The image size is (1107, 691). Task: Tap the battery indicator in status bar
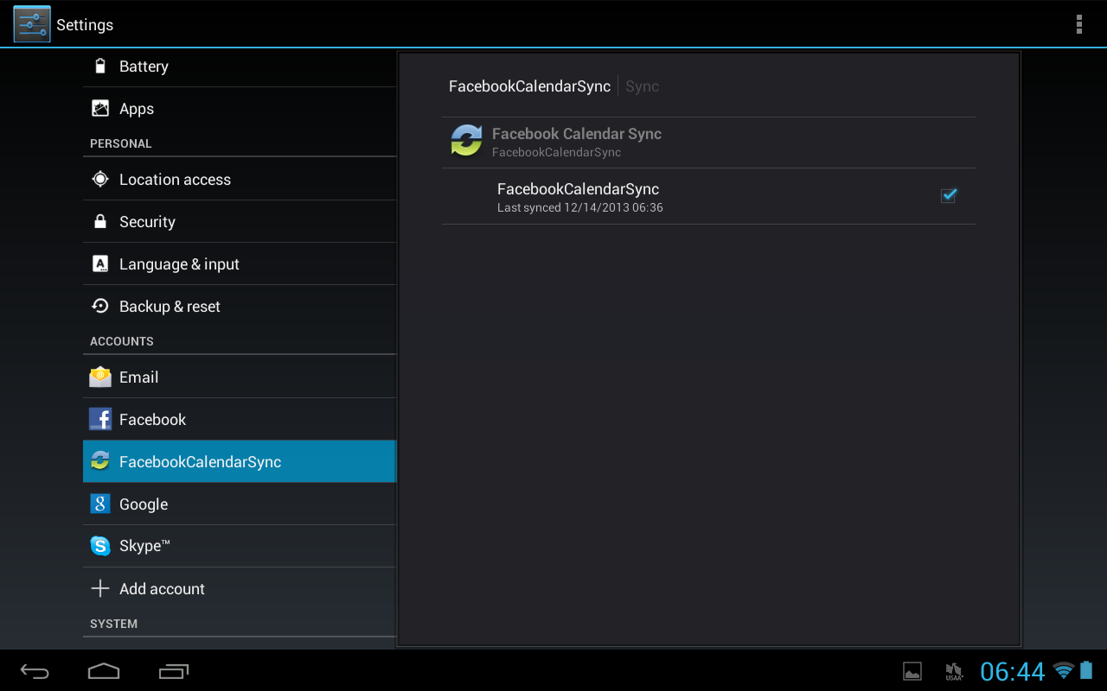(x=1086, y=670)
